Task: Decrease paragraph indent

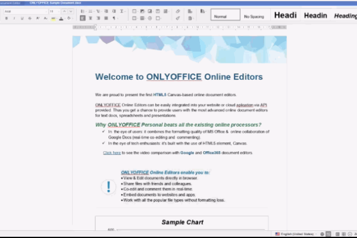Action: pyautogui.click(x=106, y=11)
